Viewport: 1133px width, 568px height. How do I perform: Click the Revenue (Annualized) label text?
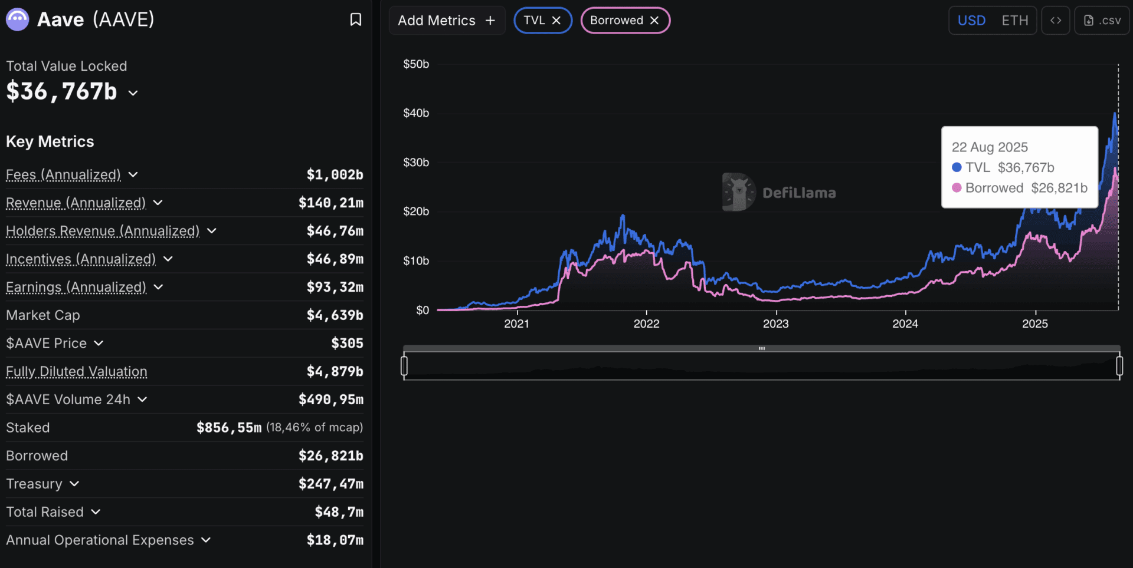pyautogui.click(x=76, y=203)
